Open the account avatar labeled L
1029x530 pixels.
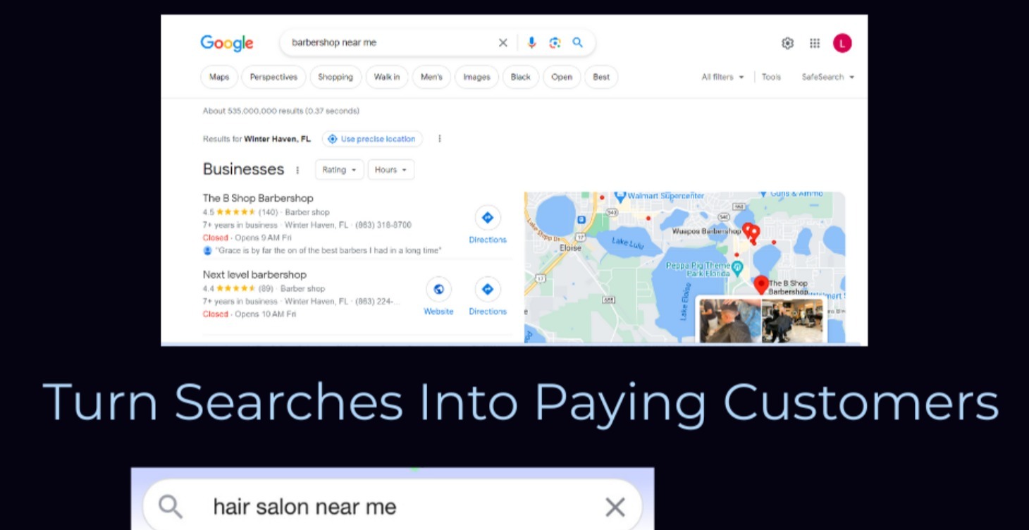pos(842,43)
